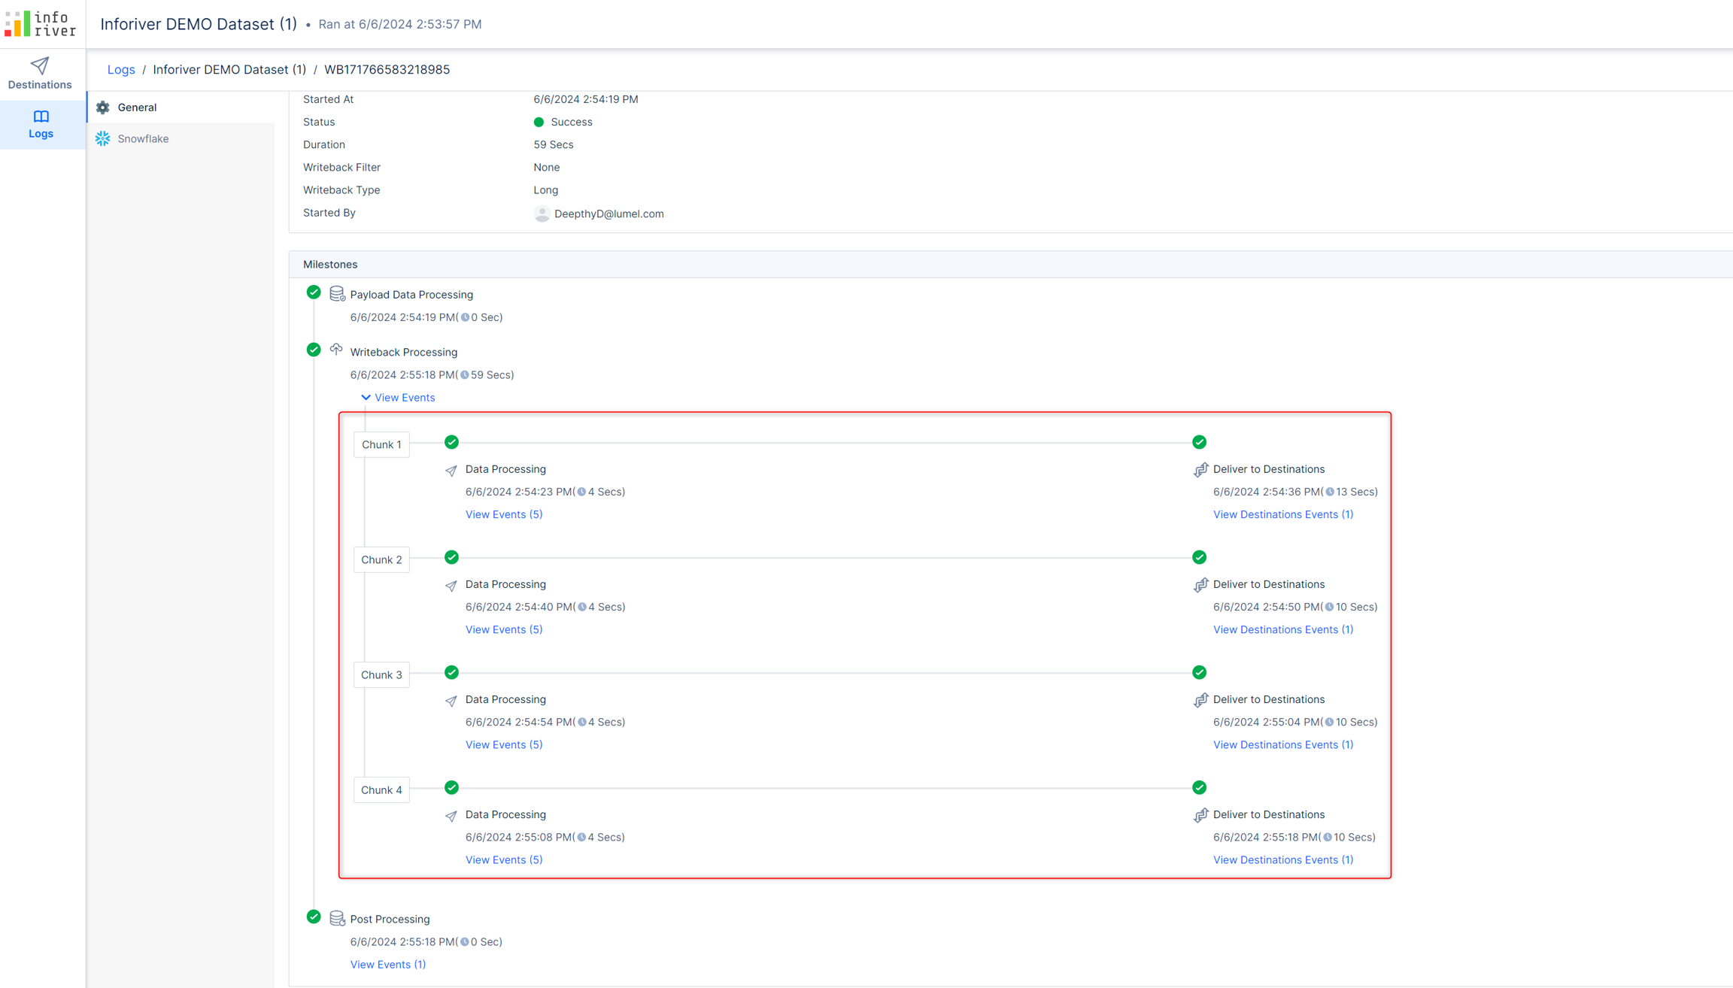Click the Post Processing database icon

tap(337, 918)
